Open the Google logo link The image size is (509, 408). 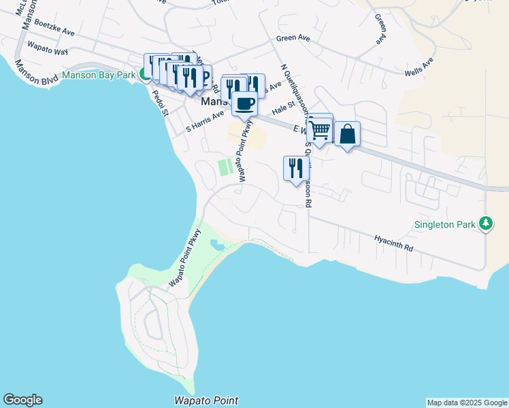22,400
